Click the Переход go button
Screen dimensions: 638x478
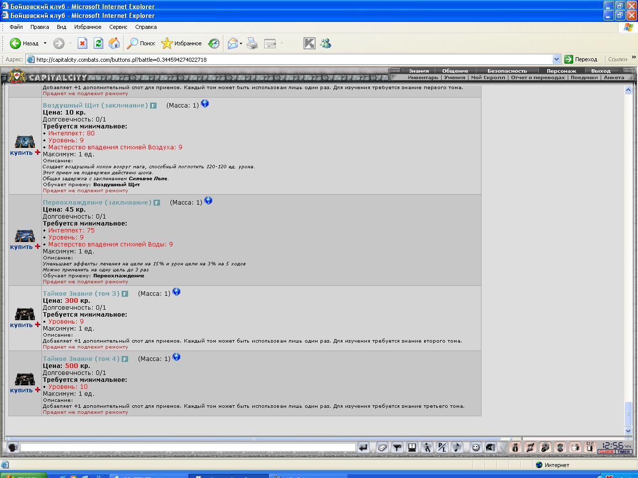tap(581, 59)
